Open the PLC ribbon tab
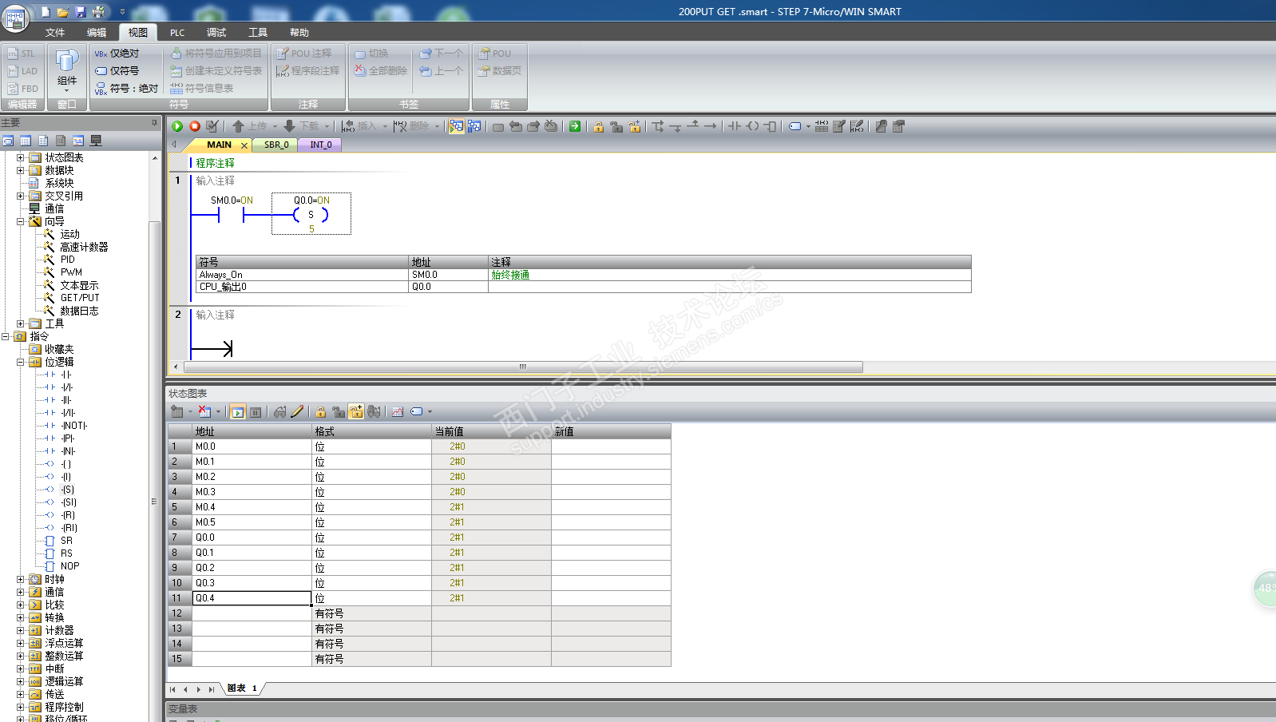Screen dimensions: 1276x722 (x=177, y=33)
